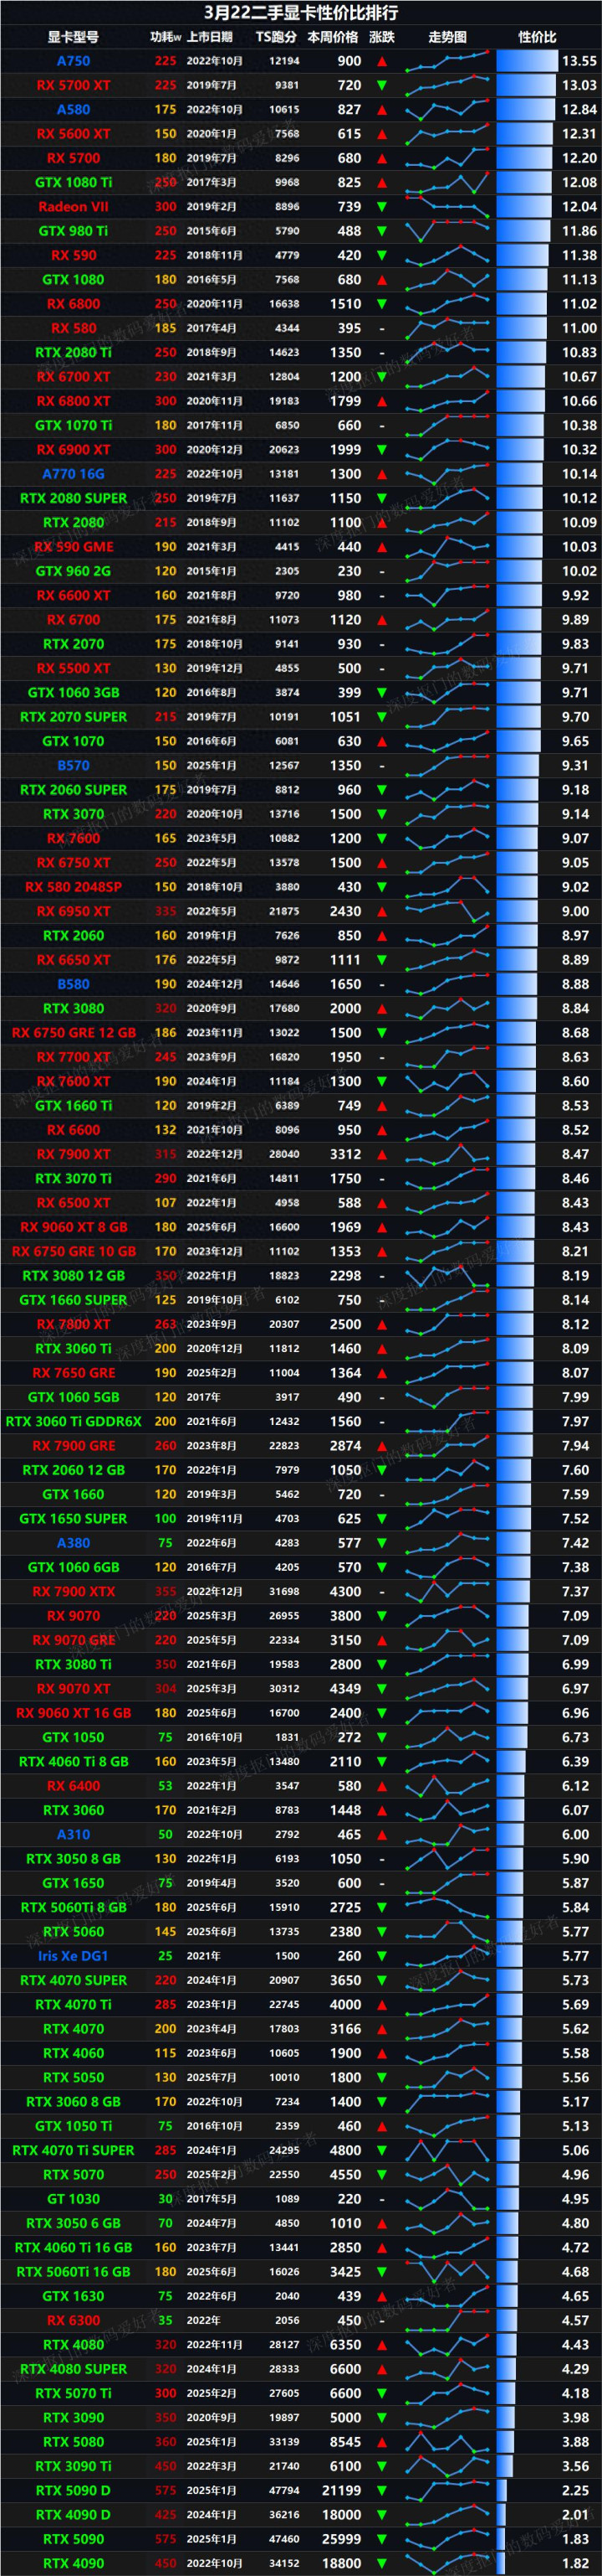The width and height of the screenshot is (602, 2576).
Task: Click the red up arrow for GTX 1080 Ti
Action: coord(381,182)
